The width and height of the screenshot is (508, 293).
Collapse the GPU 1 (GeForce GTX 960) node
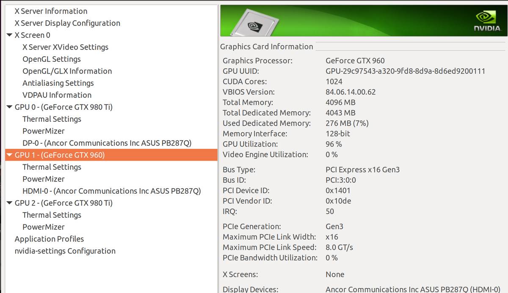[x=9, y=155]
